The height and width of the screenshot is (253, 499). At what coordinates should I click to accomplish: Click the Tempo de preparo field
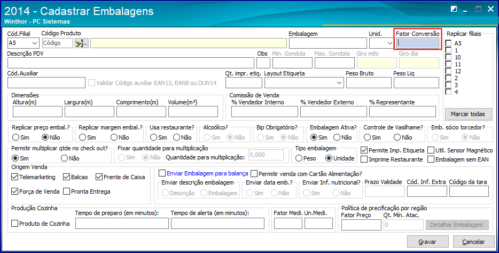click(x=122, y=224)
